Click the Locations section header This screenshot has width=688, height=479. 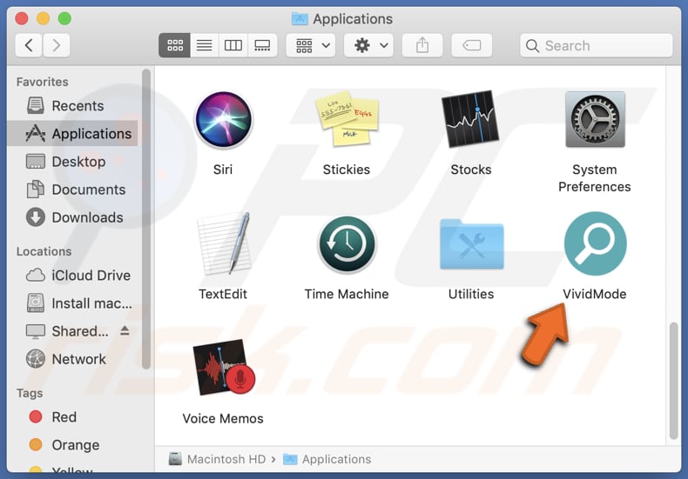tap(44, 252)
